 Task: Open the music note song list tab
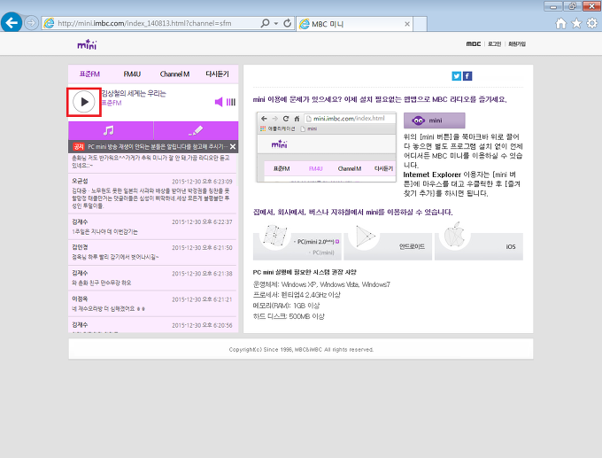pyautogui.click(x=111, y=130)
